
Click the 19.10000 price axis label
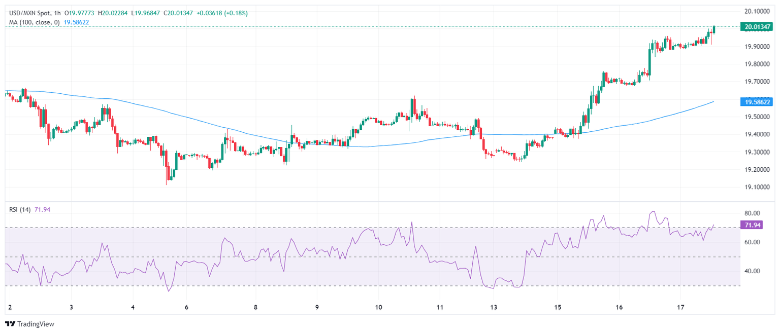point(755,187)
